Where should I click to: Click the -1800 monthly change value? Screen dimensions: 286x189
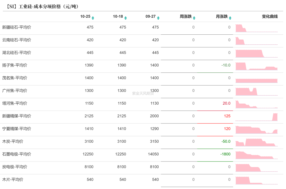[x=225, y=154]
